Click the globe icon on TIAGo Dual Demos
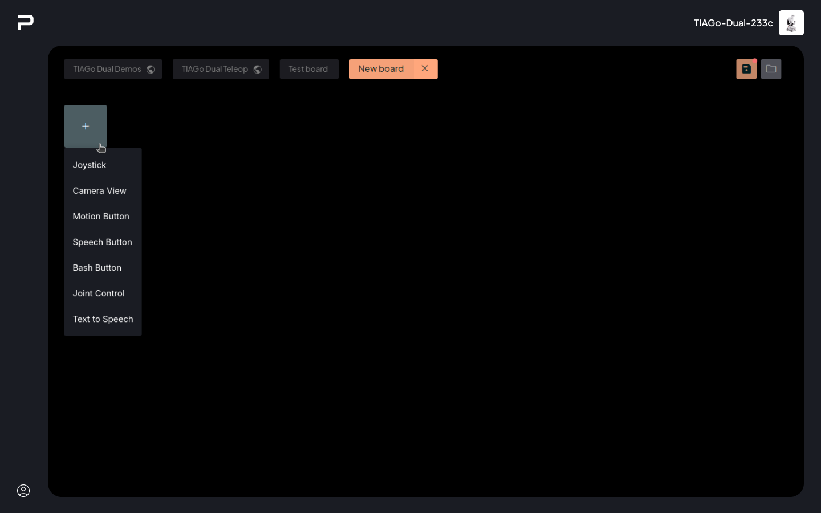This screenshot has width=821, height=513. 151,70
